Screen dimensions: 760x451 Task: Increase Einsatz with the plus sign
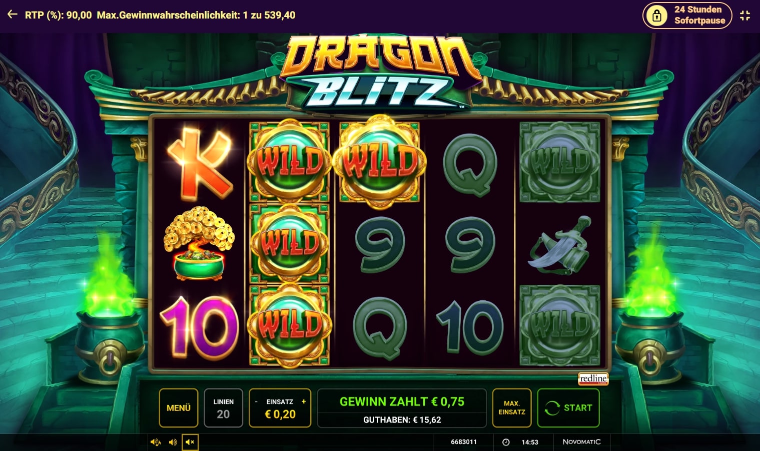[304, 401]
